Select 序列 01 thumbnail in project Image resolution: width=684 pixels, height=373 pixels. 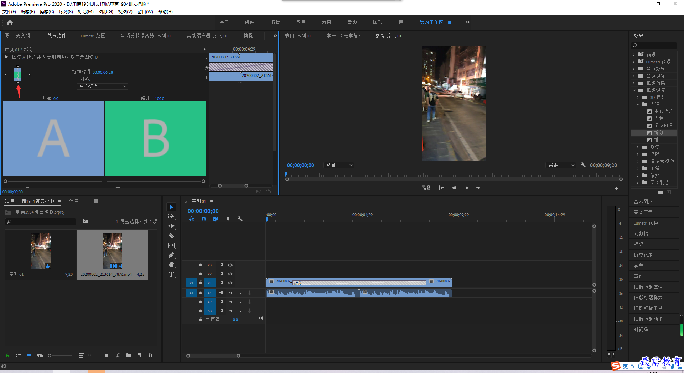(x=41, y=251)
